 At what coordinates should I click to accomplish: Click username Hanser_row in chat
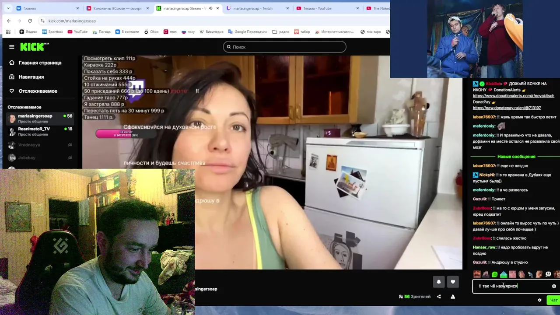(484, 247)
